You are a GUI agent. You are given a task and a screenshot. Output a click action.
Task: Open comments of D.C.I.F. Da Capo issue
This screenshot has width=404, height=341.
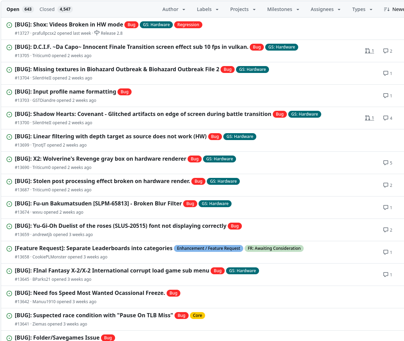tap(388, 51)
